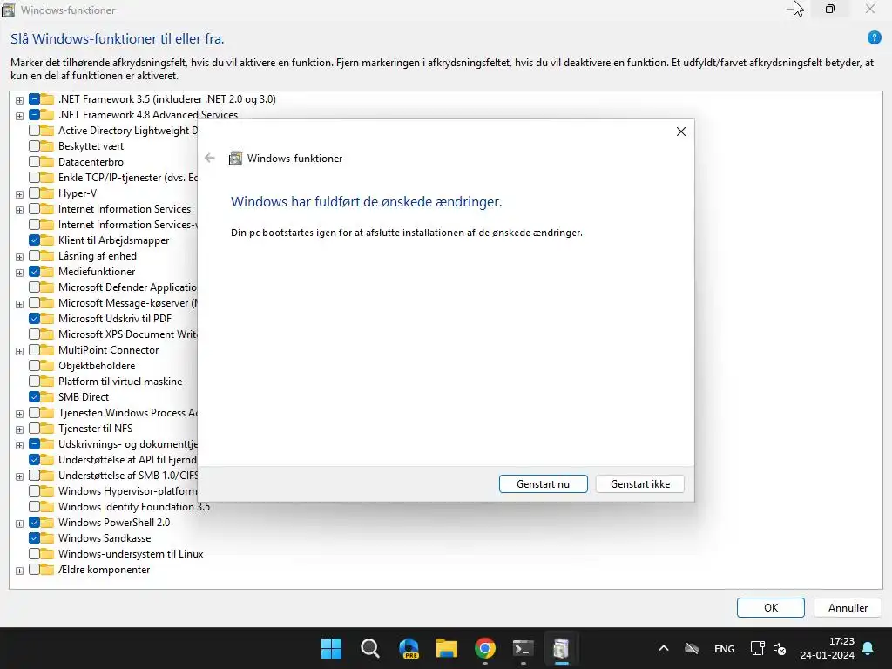Open the Windows Start menu

pos(331,648)
